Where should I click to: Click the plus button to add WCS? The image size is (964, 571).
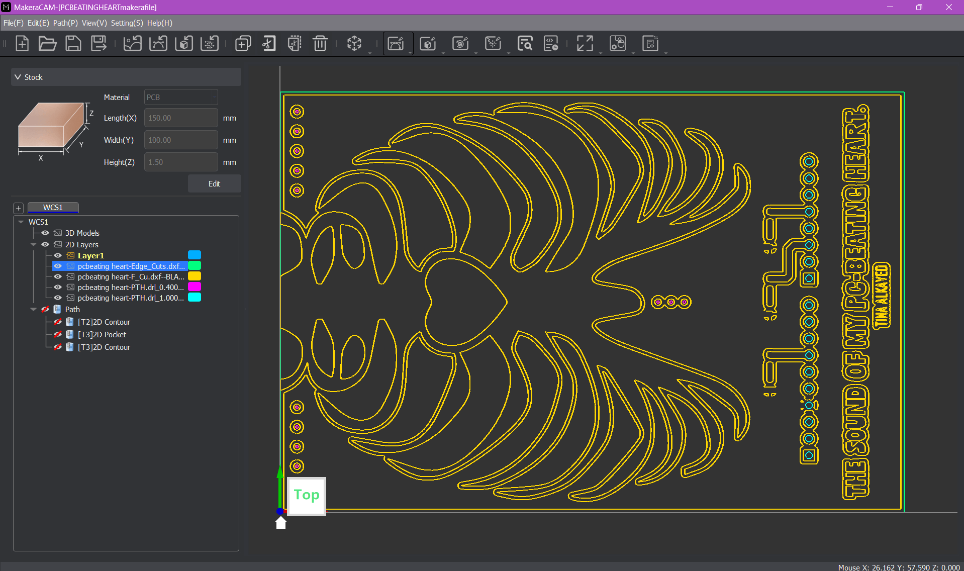[19, 208]
